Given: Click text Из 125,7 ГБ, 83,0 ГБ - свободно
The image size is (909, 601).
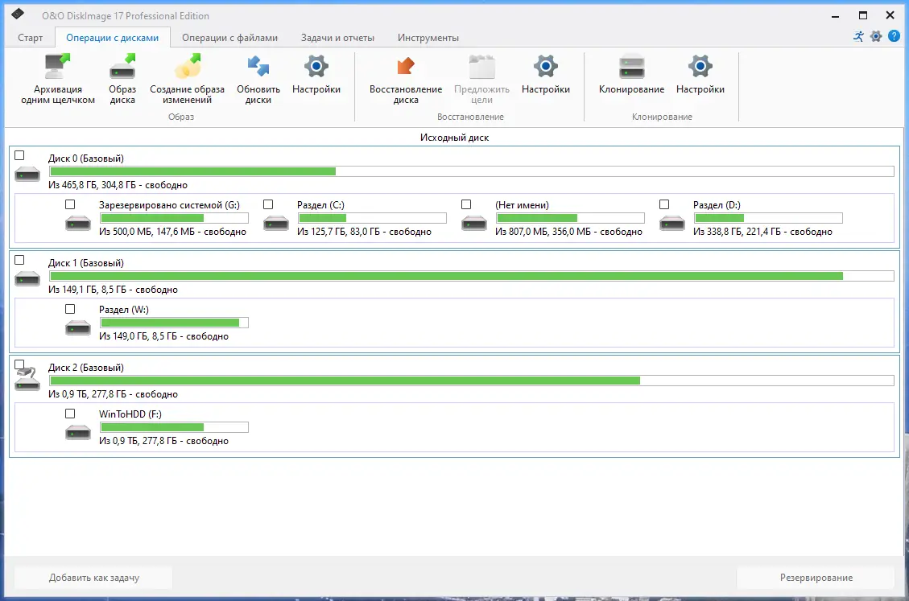Looking at the screenshot, I should point(364,232).
